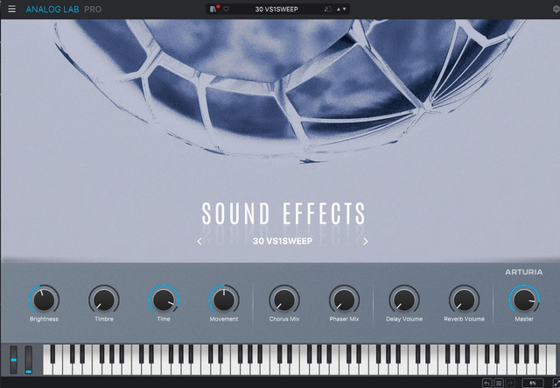The width and height of the screenshot is (560, 388).
Task: Click the sound-alike presets icon in preset bar
Action: [327, 9]
